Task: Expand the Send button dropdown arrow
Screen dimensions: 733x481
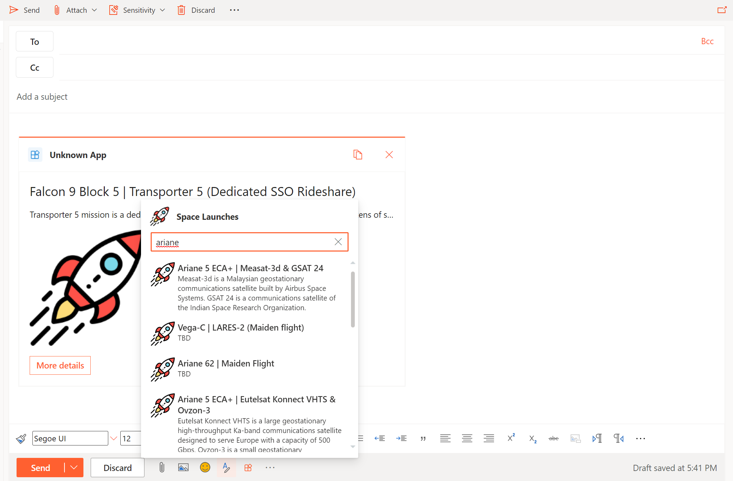Action: click(x=73, y=467)
